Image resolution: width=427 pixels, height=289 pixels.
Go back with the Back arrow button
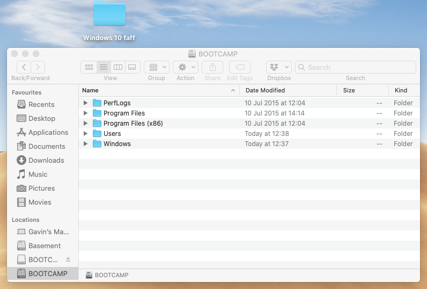[x=24, y=67]
